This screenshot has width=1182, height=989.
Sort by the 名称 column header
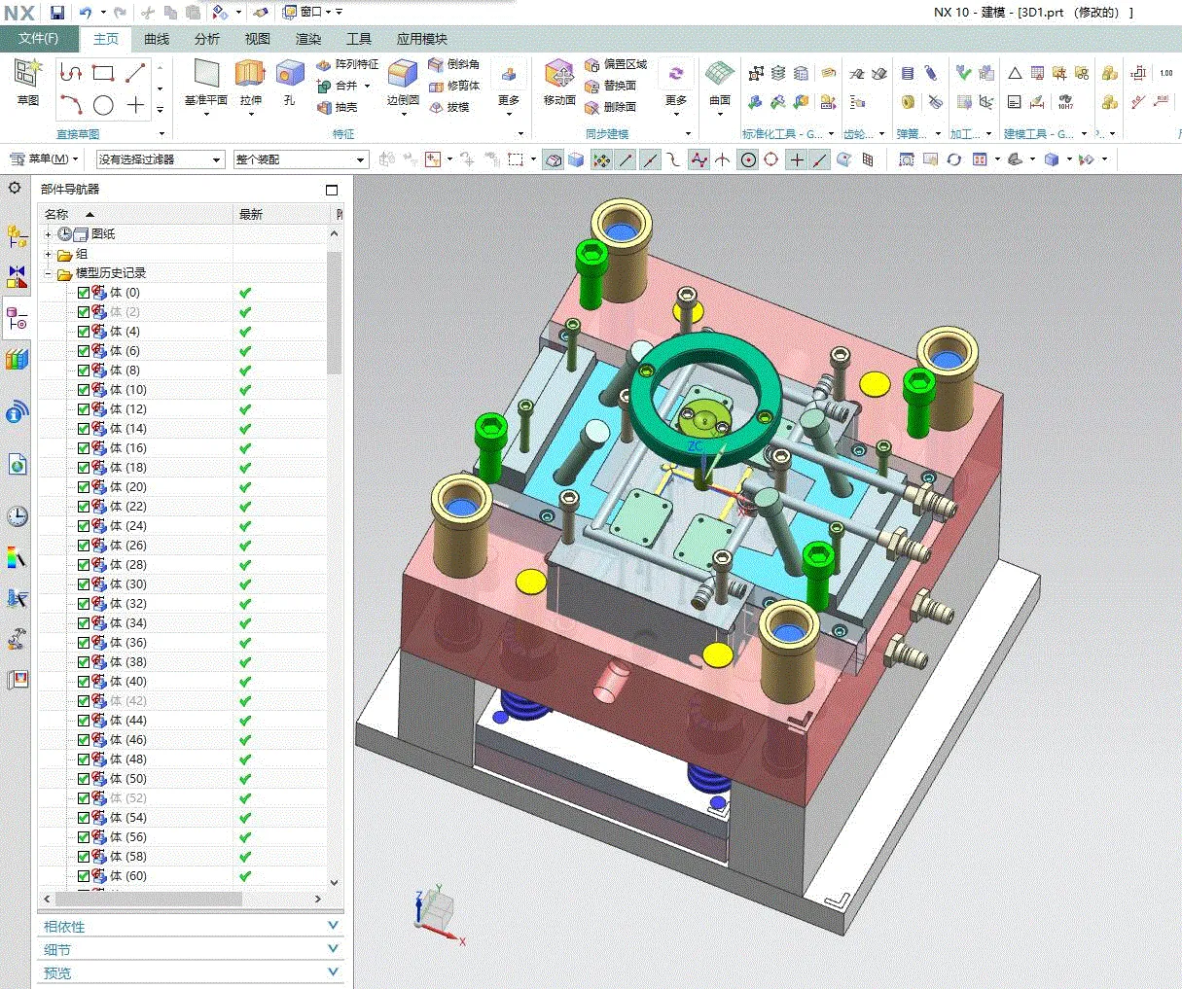coord(135,214)
